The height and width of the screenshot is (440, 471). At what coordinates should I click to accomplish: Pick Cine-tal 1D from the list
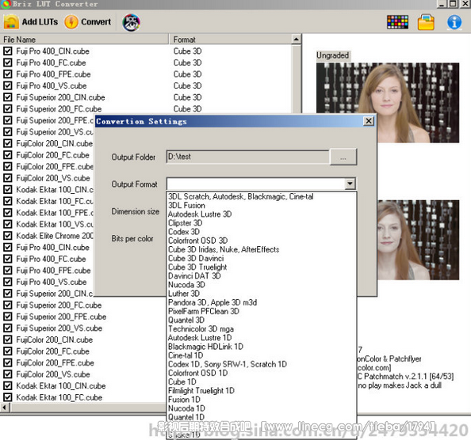pyautogui.click(x=186, y=355)
